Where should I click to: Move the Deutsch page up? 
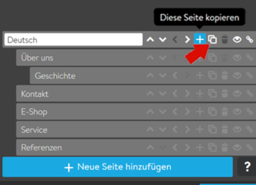(x=151, y=39)
